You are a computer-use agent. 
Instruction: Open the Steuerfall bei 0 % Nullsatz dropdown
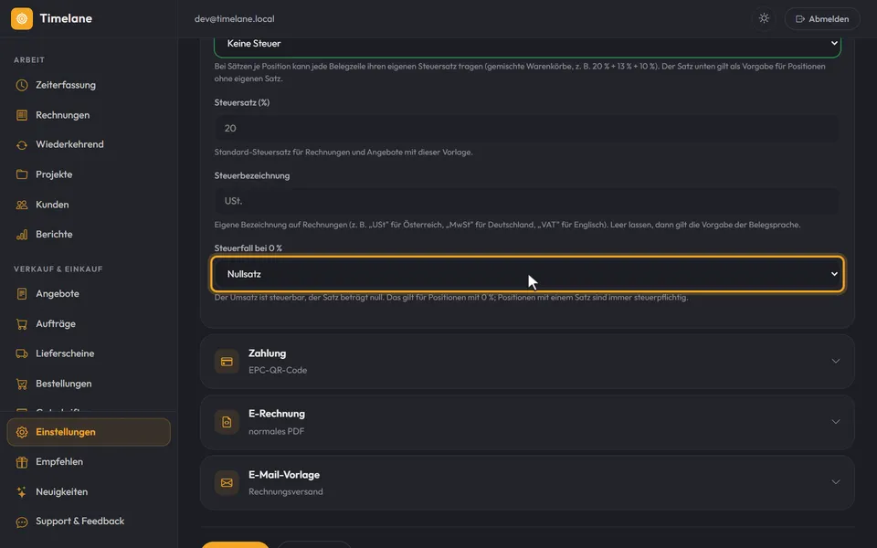[x=527, y=274]
